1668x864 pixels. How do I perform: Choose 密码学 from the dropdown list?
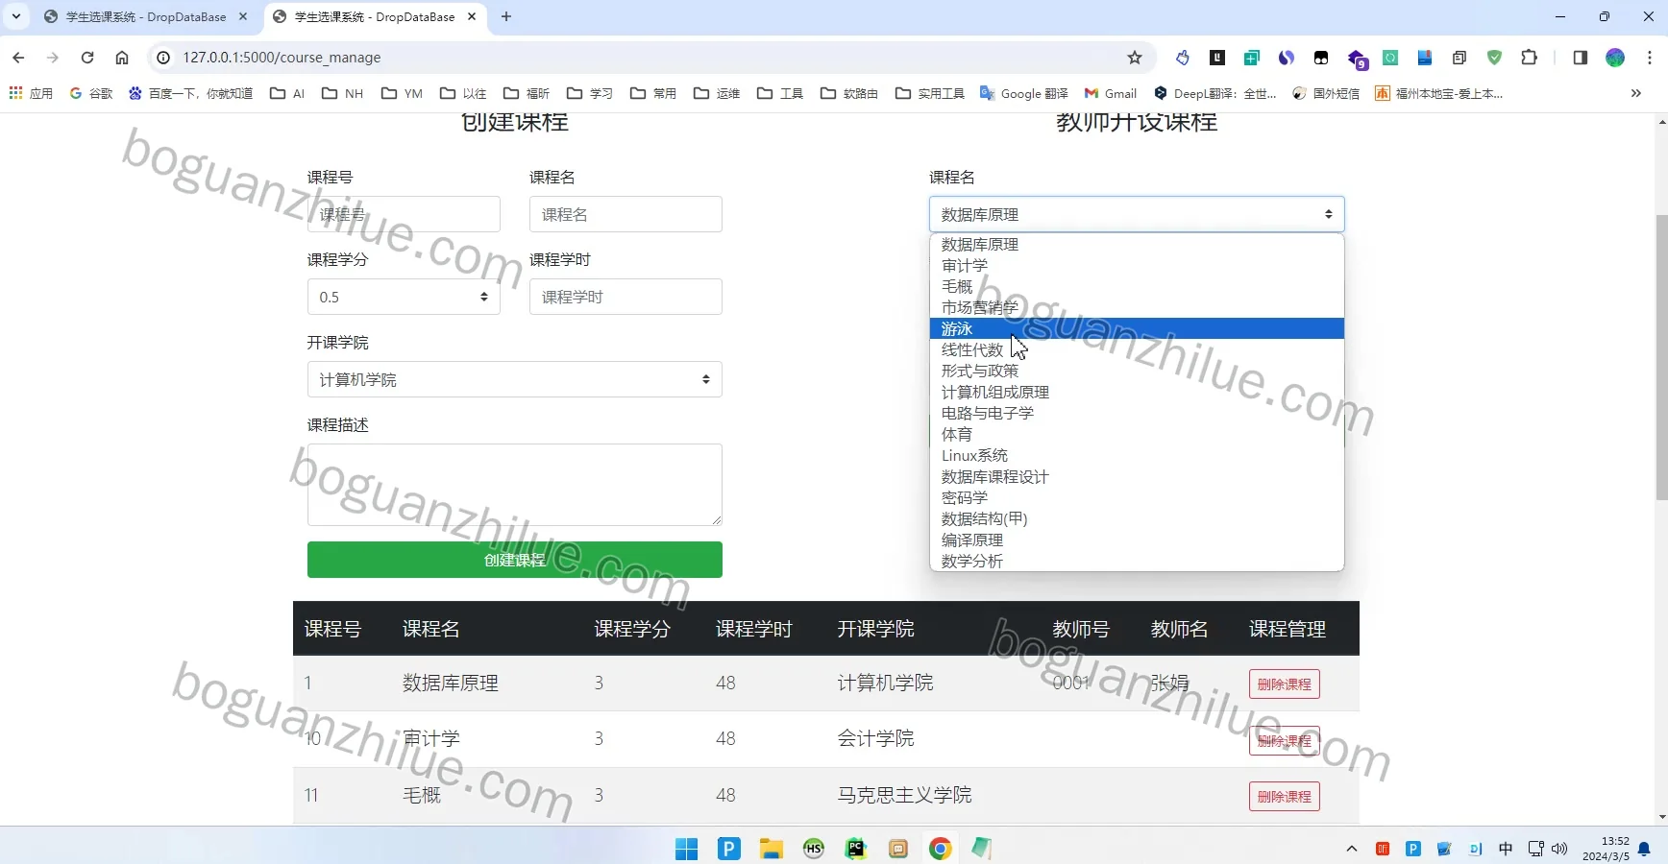click(x=1137, y=497)
